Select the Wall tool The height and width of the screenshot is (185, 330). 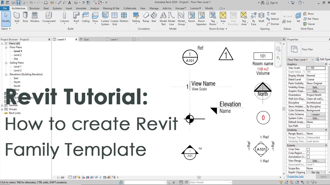click(x=17, y=18)
